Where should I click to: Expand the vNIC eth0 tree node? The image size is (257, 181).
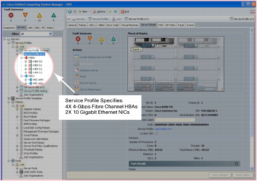25,80
